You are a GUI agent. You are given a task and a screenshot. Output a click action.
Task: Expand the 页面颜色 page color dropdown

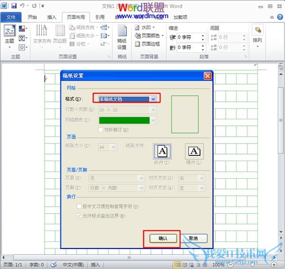point(150,36)
